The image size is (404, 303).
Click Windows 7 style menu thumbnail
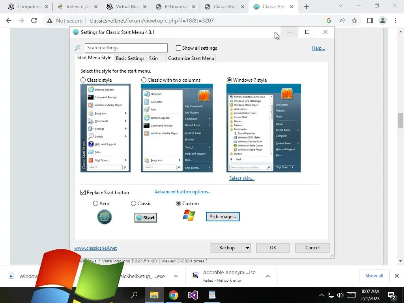264,128
